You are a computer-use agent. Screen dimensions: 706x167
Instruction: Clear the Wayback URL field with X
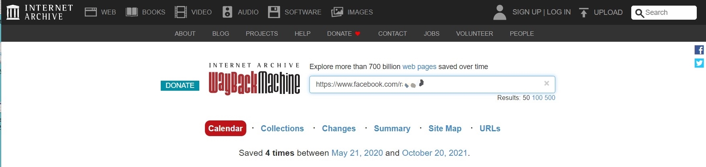point(546,83)
